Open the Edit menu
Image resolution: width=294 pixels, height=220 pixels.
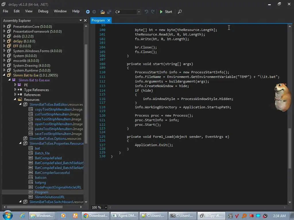[16, 11]
